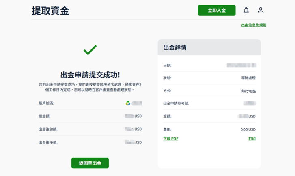The image size is (295, 176).
Task: Click the 出金詳情 panel header
Action: [x=209, y=47]
